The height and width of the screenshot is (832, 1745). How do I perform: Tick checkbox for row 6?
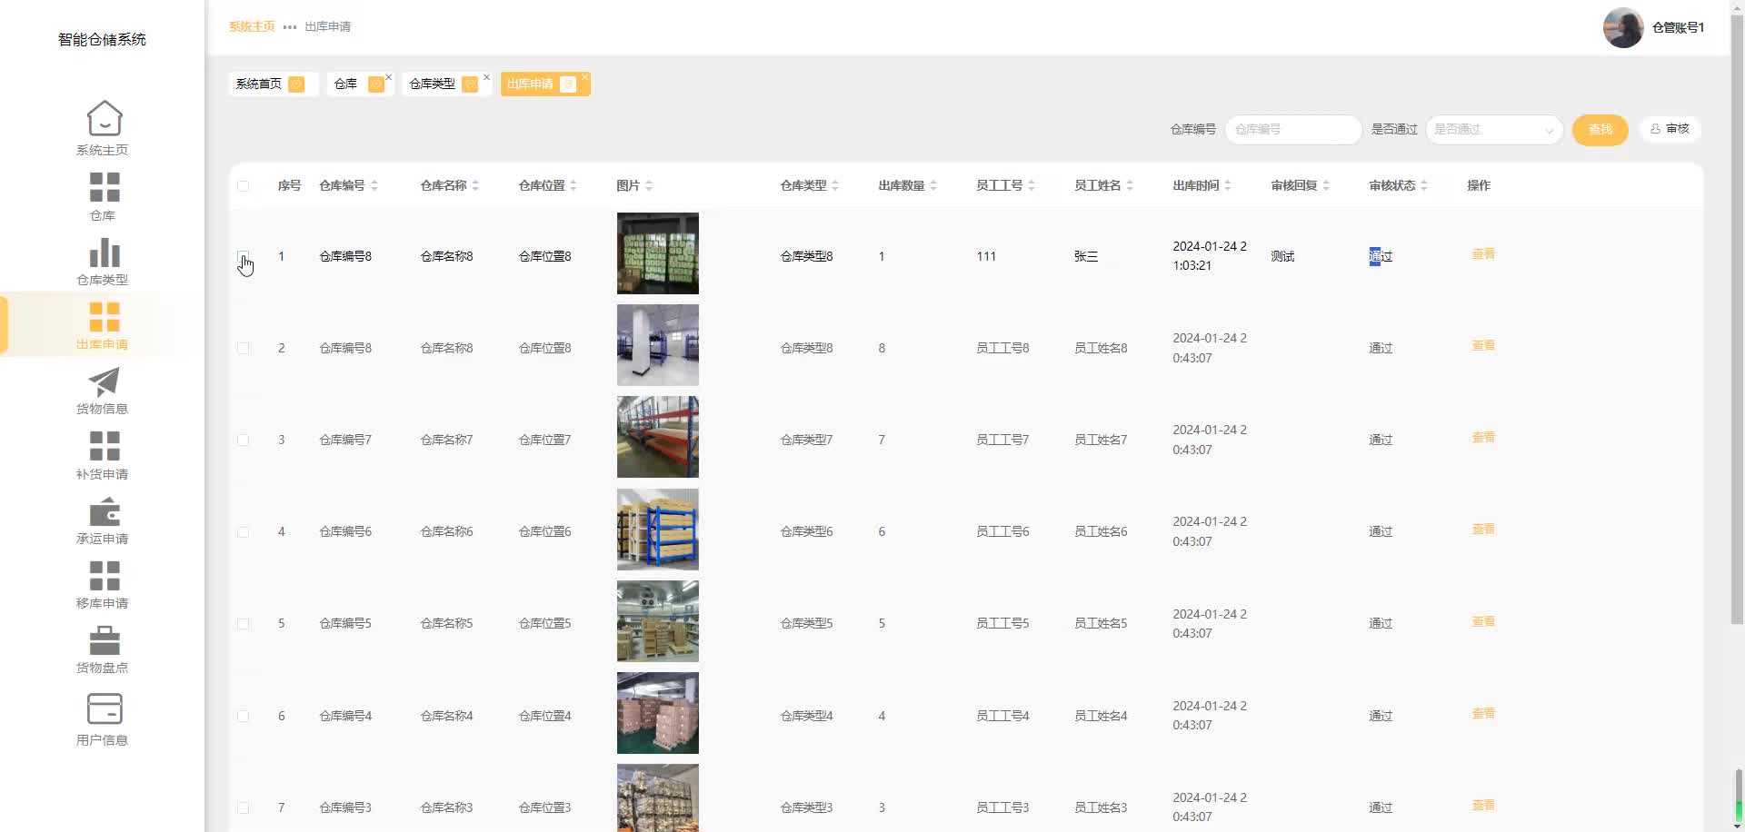[243, 716]
